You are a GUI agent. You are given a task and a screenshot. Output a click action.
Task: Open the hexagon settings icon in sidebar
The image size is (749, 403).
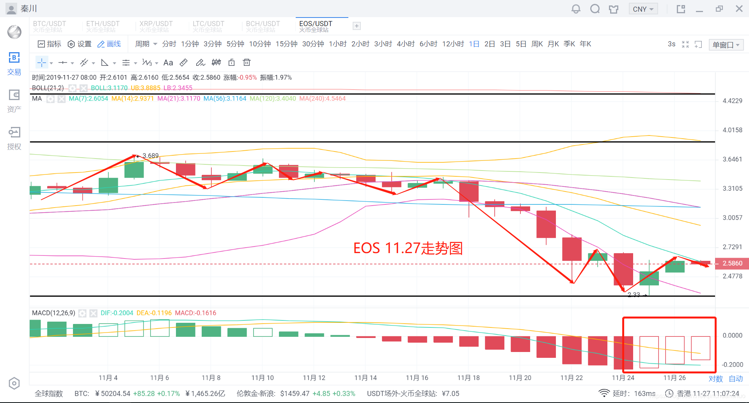tap(14, 384)
